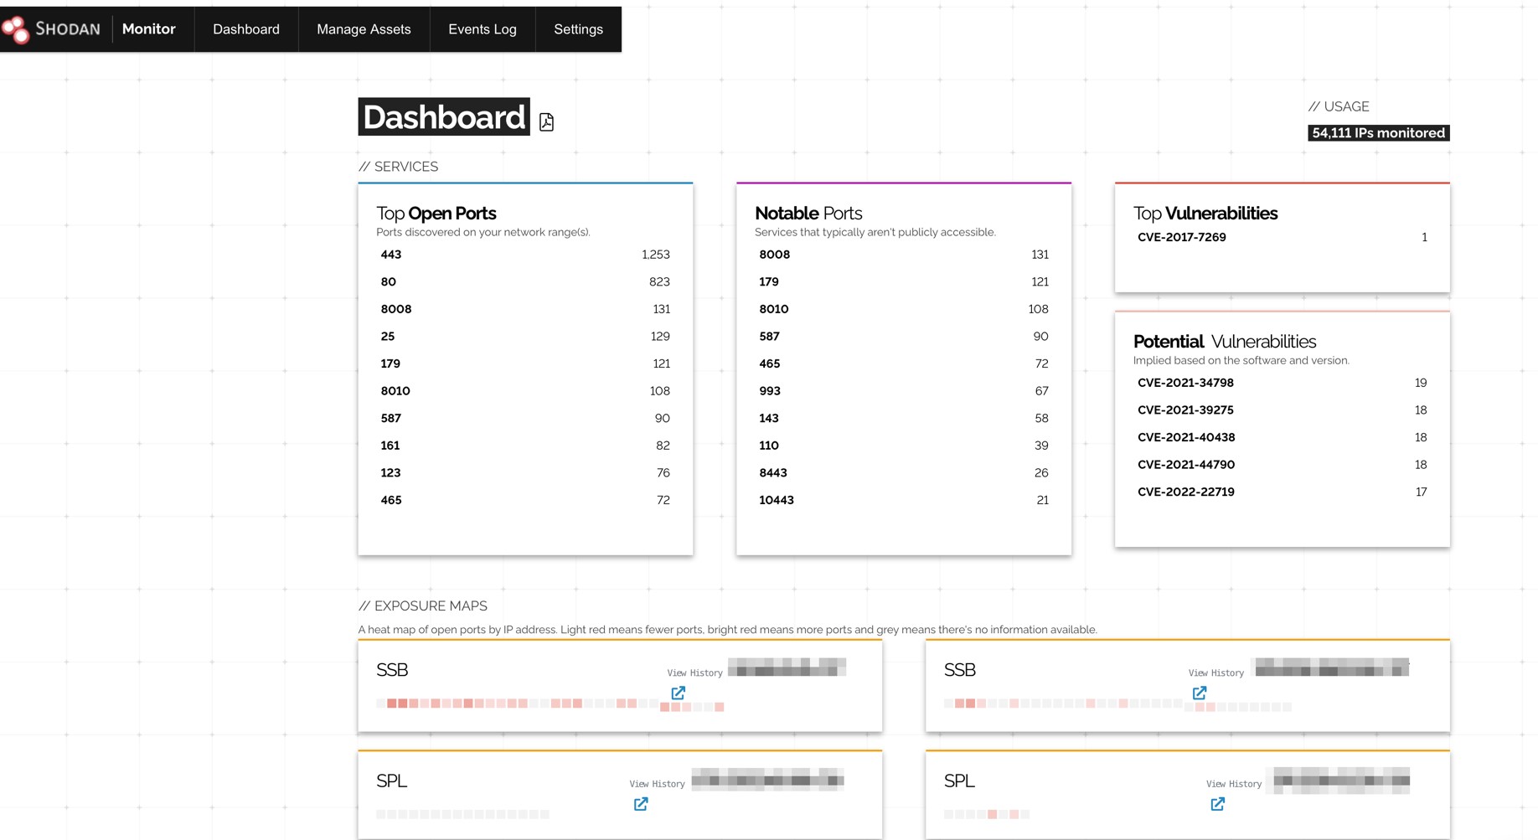This screenshot has width=1538, height=840.
Task: Open the Events Log page
Action: (483, 29)
